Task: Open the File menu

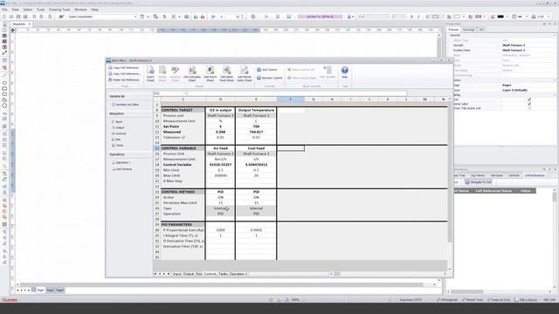Action: (x=4, y=10)
